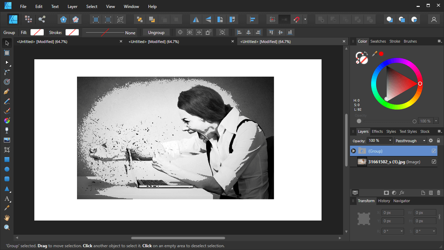Screen dimensions: 444x250
Task: Toggle visibility checkbox of Group layer
Action: click(434, 151)
